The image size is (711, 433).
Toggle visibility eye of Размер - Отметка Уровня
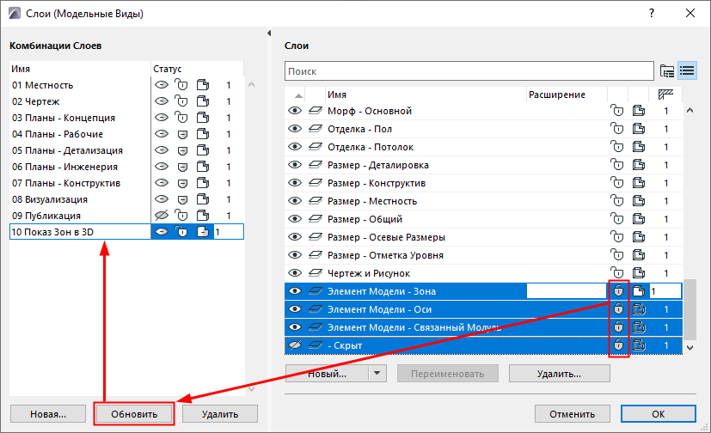click(x=295, y=255)
